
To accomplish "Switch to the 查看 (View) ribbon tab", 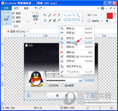I will (x=26, y=8).
